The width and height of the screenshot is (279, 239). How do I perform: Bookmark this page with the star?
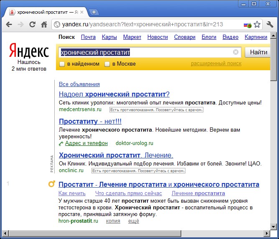[257, 25]
